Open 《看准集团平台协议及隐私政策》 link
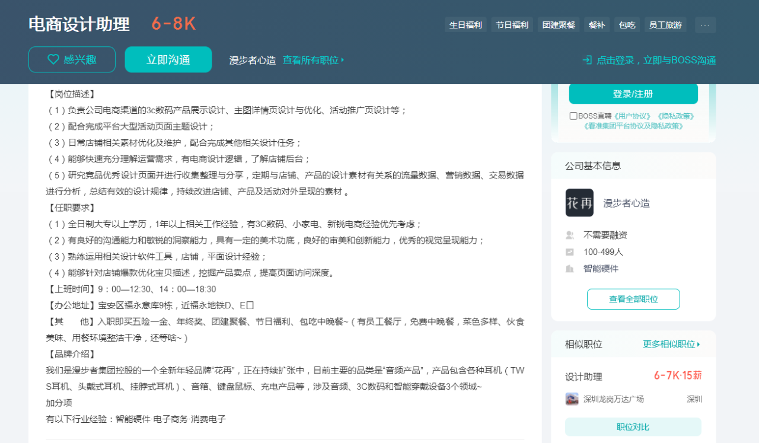Image resolution: width=759 pixels, height=443 pixels. pos(633,126)
